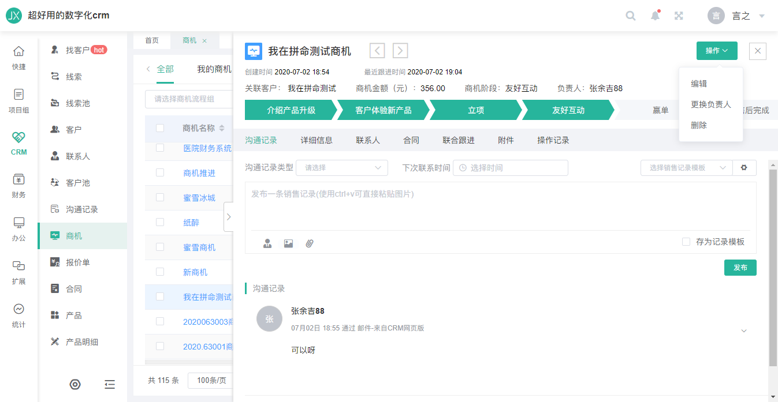The image size is (778, 402).
Task: Open 产品明细 in sidebar
Action: point(83,342)
